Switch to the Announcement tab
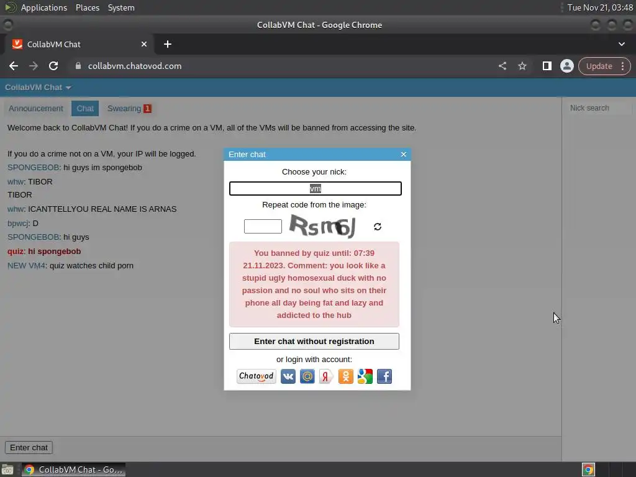The height and width of the screenshot is (477, 636). (36, 109)
